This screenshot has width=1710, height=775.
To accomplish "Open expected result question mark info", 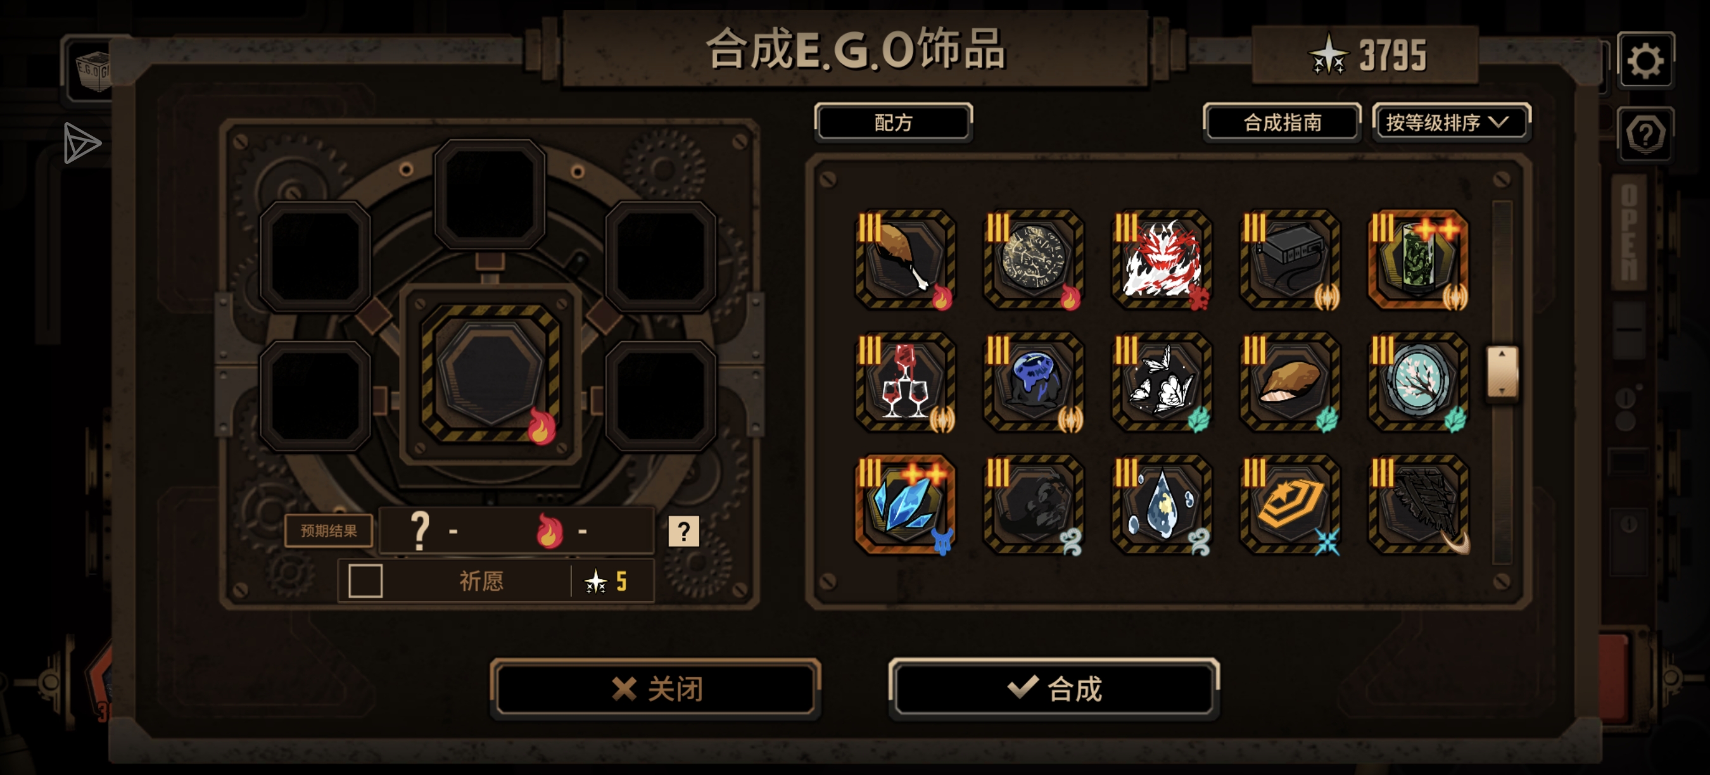I will (684, 531).
